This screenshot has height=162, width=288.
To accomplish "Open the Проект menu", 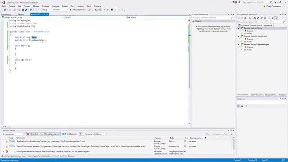I will (27, 6).
